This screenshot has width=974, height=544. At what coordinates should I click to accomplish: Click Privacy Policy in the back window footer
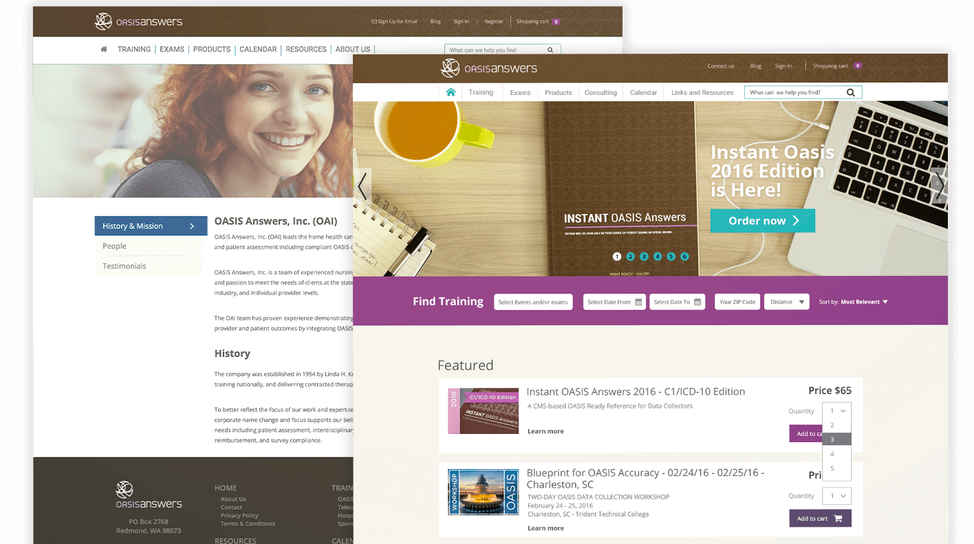(239, 516)
